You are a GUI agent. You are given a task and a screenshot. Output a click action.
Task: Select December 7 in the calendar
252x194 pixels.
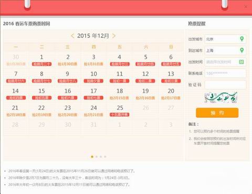click(16, 77)
